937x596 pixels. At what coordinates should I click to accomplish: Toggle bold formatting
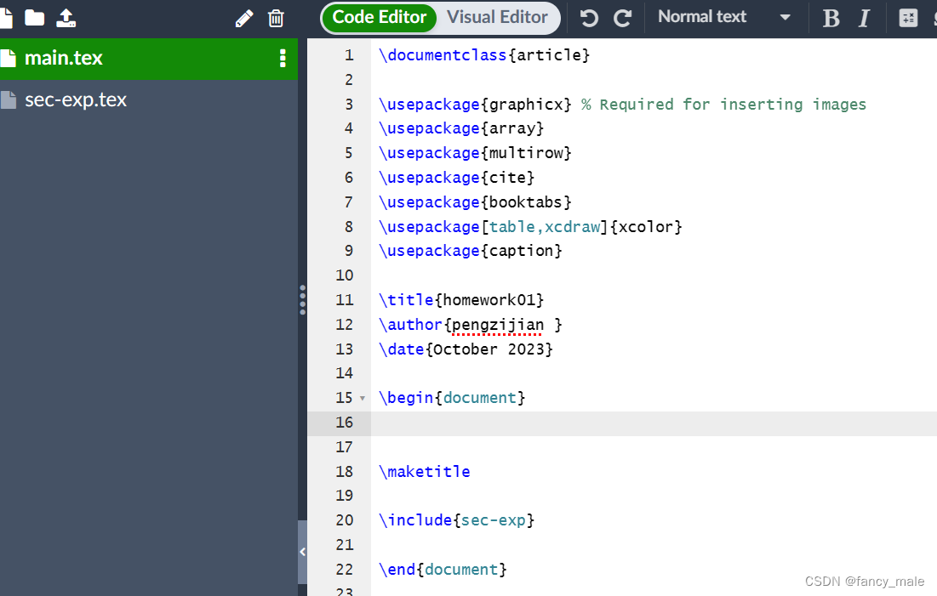831,19
